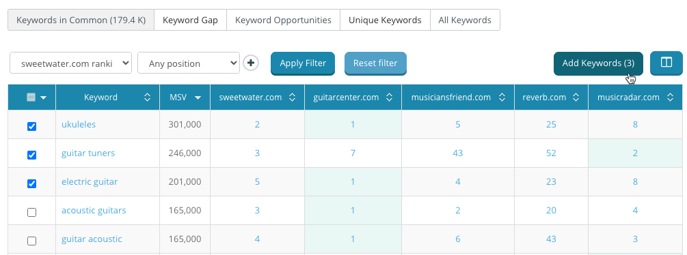Switch to Keywords in Common tab

point(81,20)
